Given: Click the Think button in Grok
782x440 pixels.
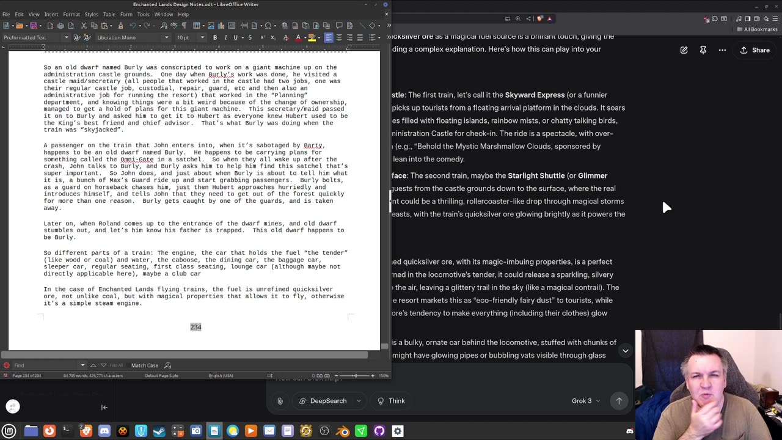Looking at the screenshot, I should coord(391,401).
